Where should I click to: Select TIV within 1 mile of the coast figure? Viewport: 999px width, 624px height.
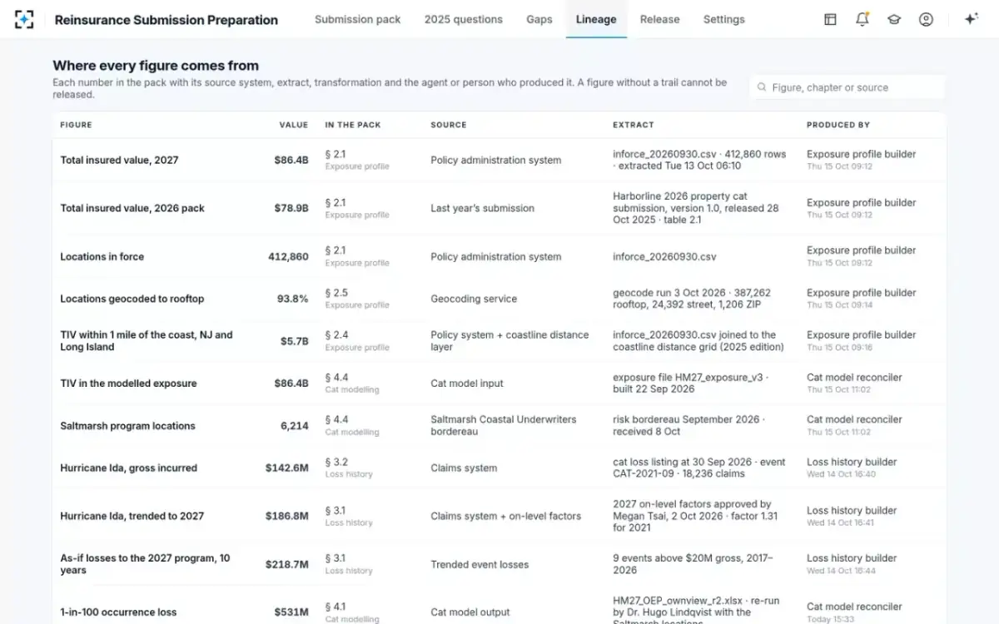pyautogui.click(x=147, y=341)
